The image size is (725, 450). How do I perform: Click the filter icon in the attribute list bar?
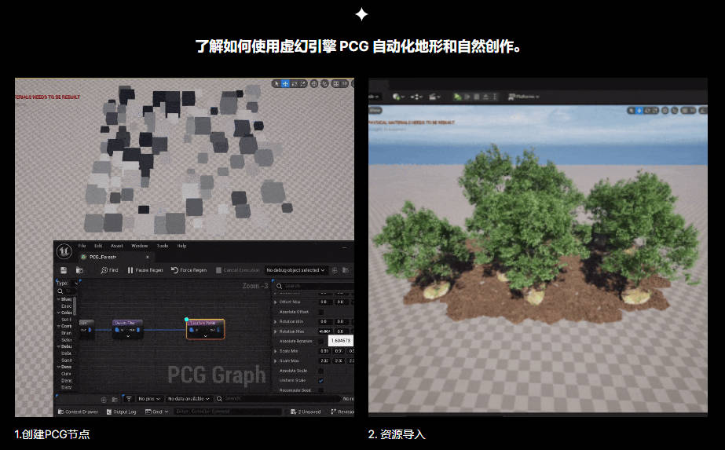[x=129, y=399]
